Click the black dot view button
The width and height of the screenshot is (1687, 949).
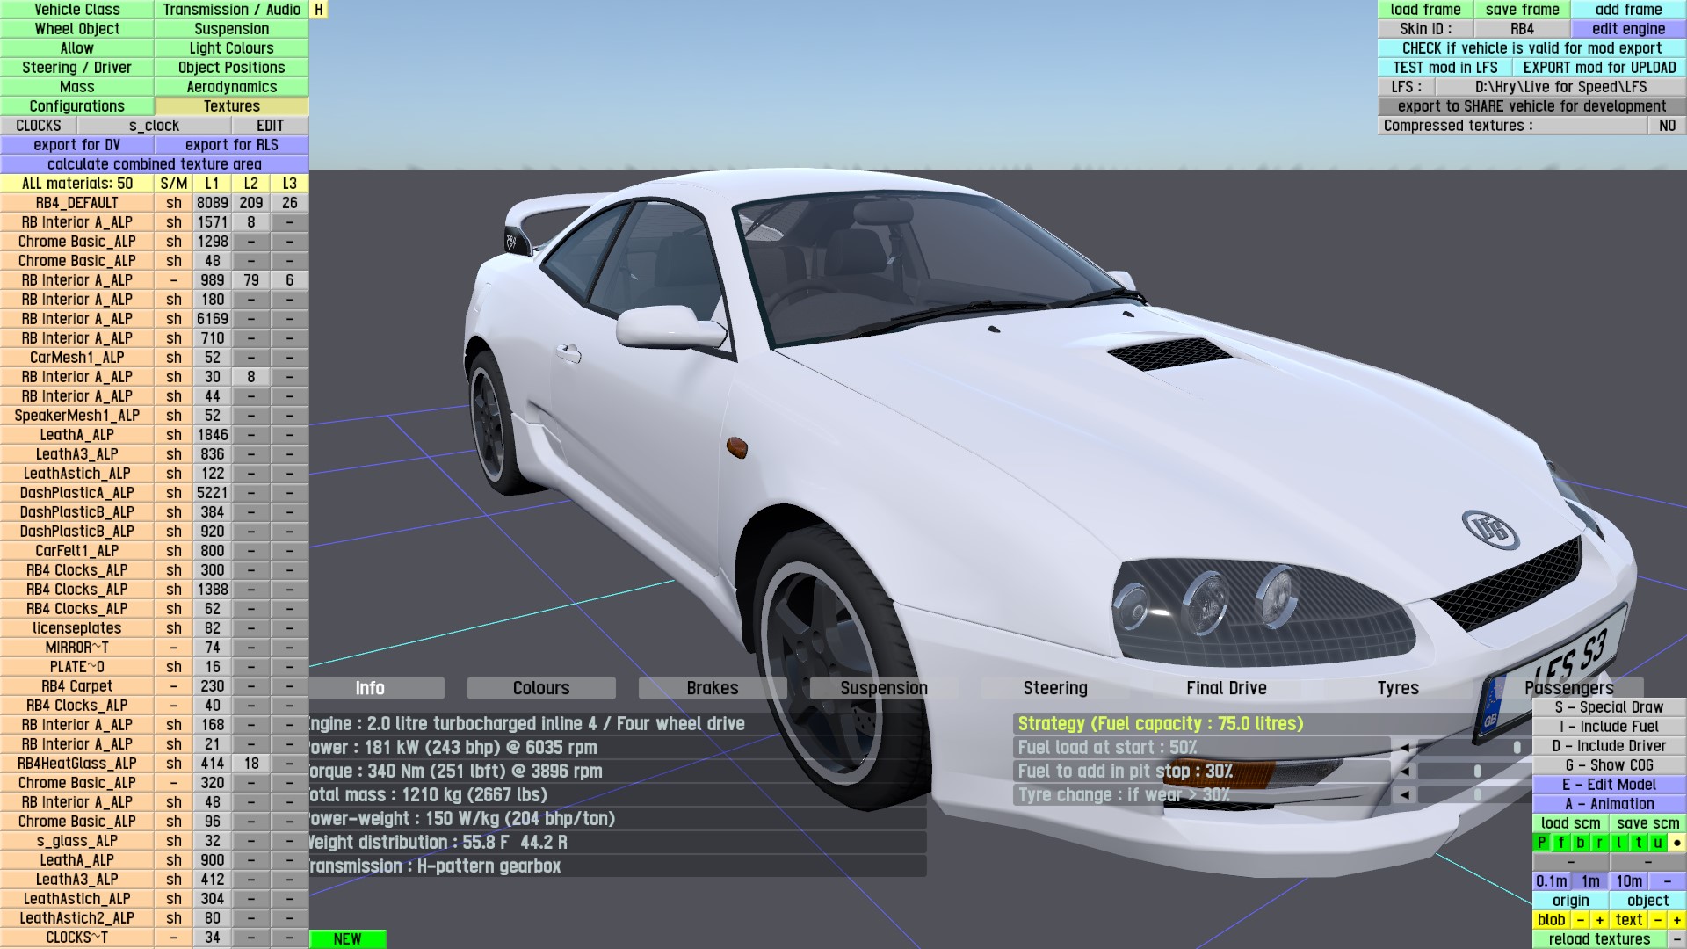pyautogui.click(x=1676, y=843)
